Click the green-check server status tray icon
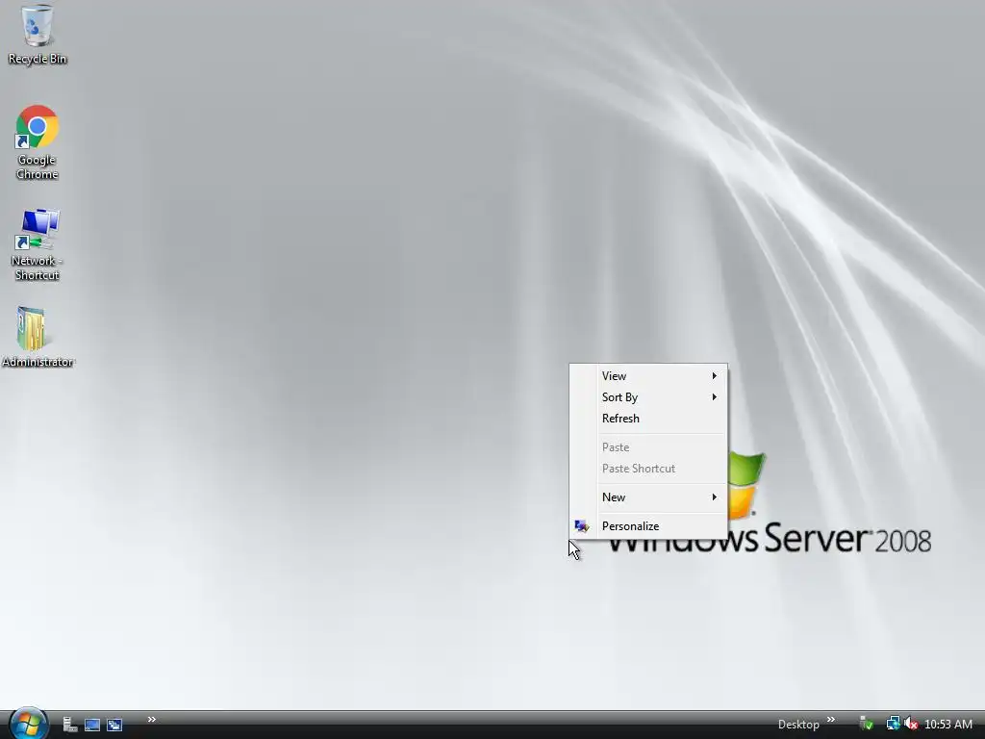The height and width of the screenshot is (739, 985). pyautogui.click(x=867, y=725)
